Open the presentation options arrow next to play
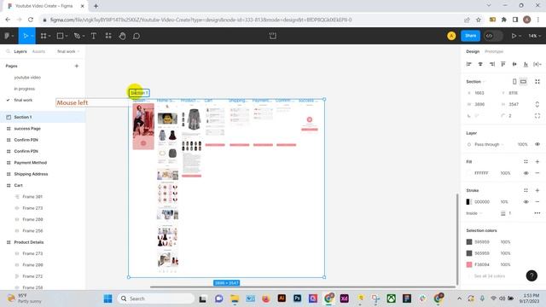 point(520,36)
